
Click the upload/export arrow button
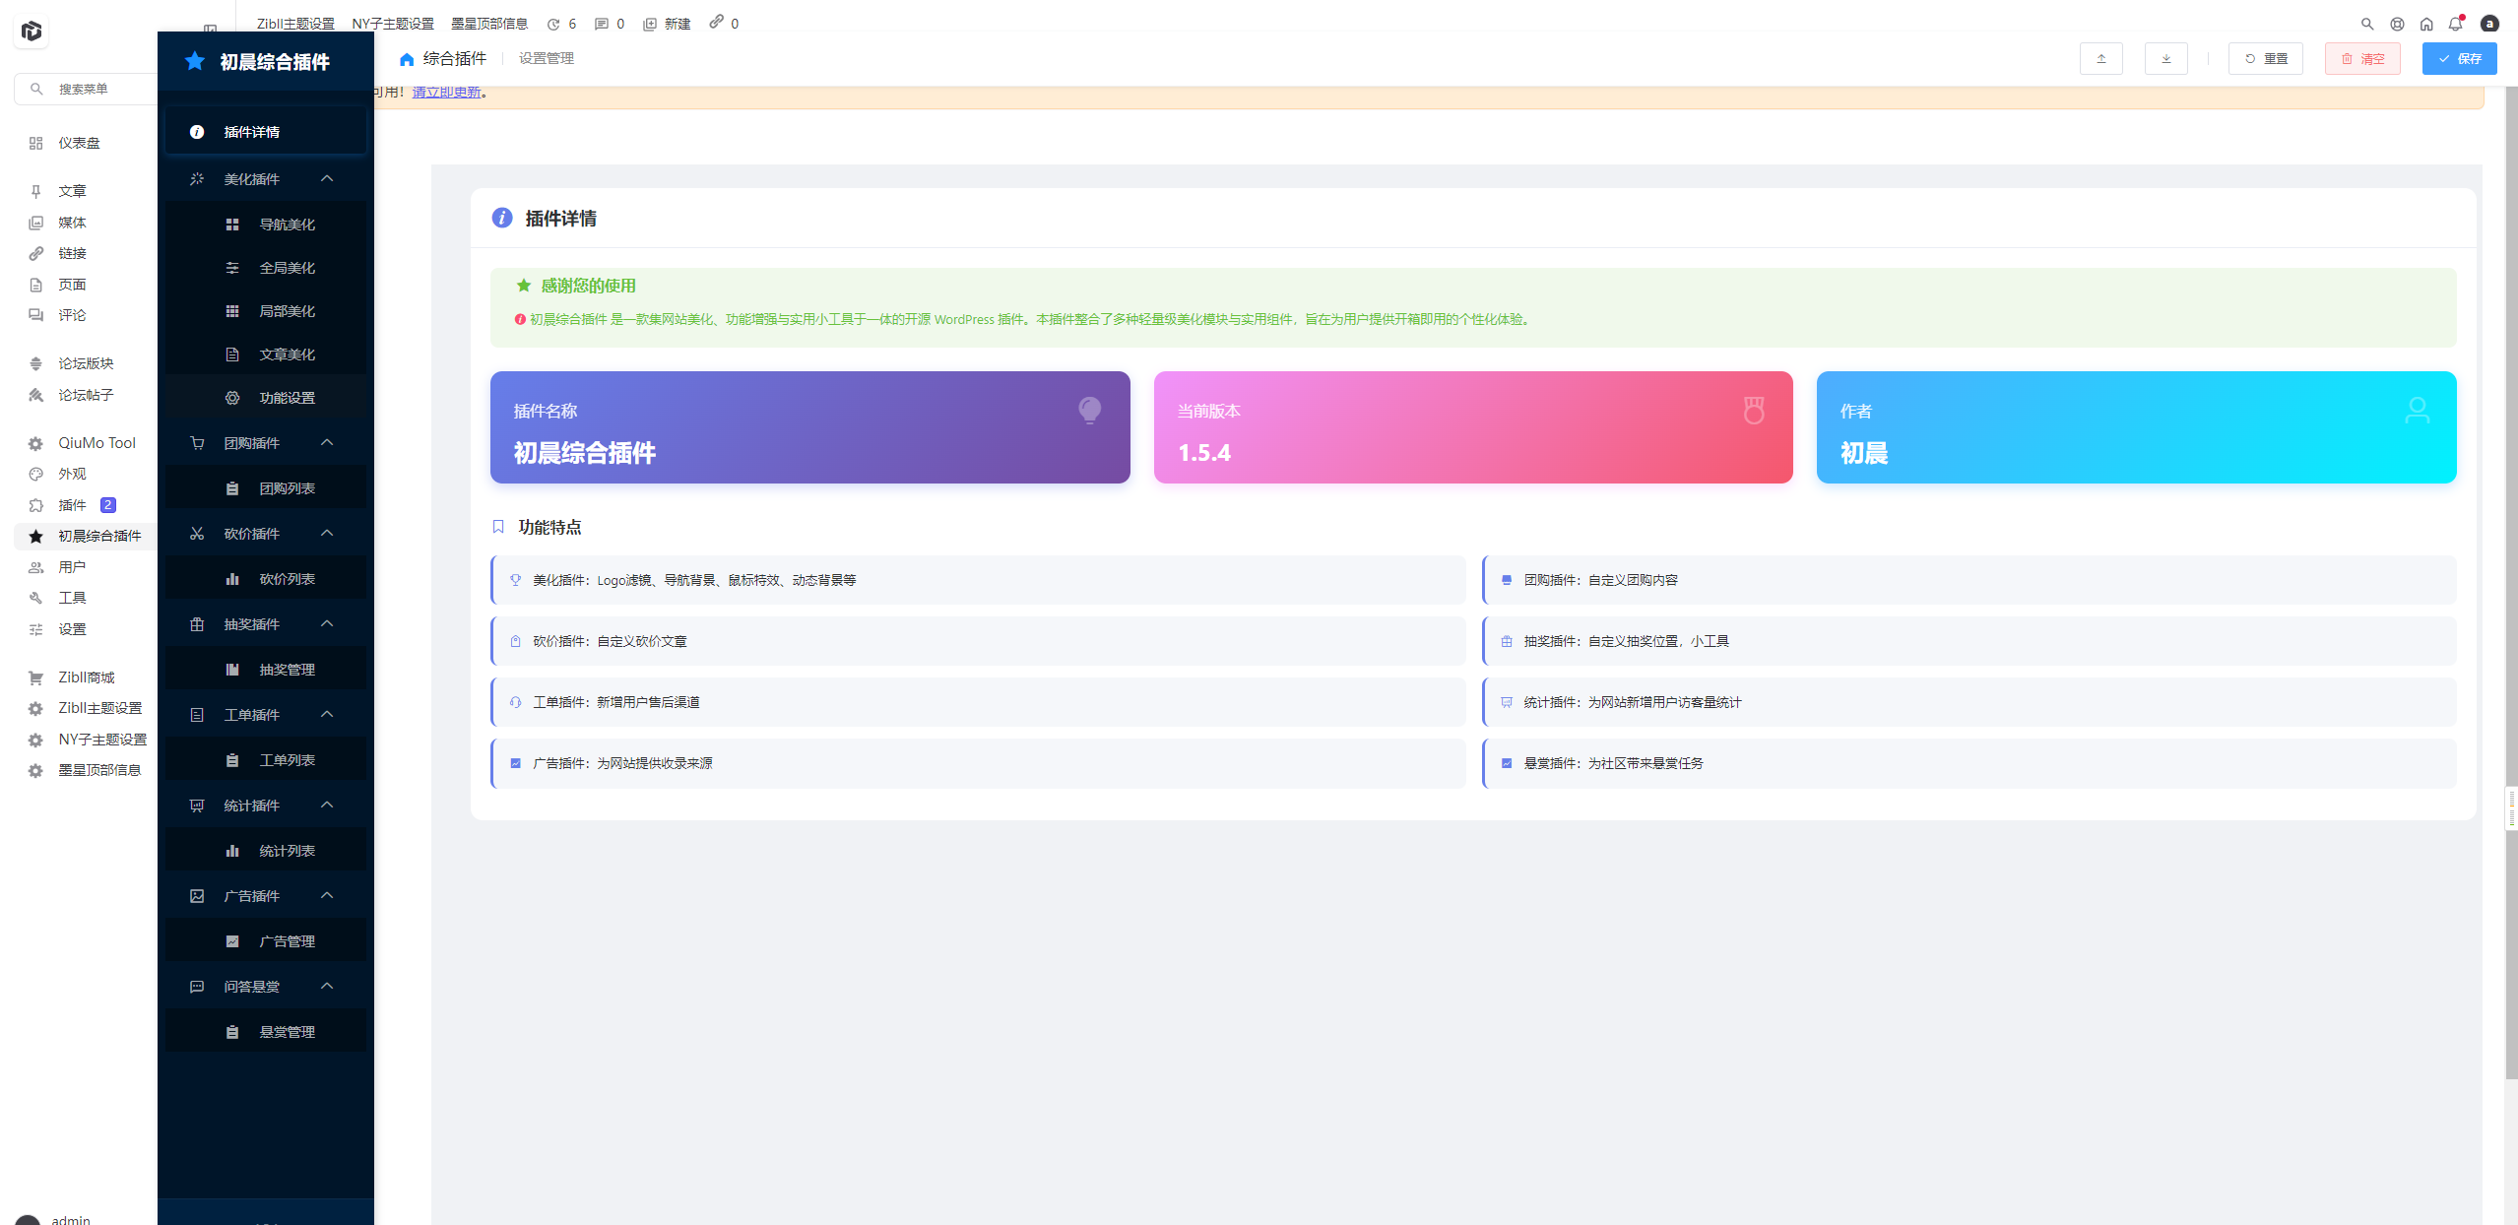2100,59
